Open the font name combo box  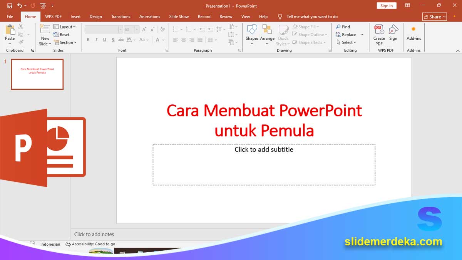[104, 29]
